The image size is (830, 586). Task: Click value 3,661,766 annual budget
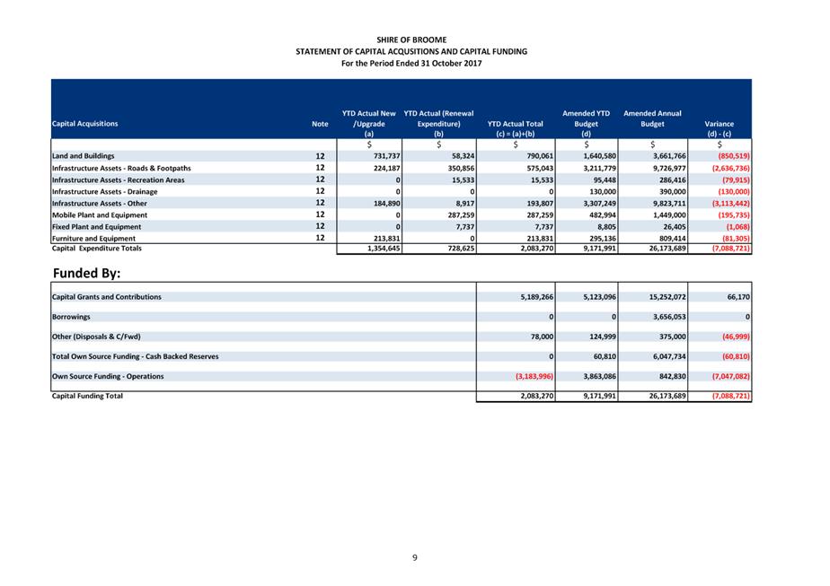tap(669, 156)
